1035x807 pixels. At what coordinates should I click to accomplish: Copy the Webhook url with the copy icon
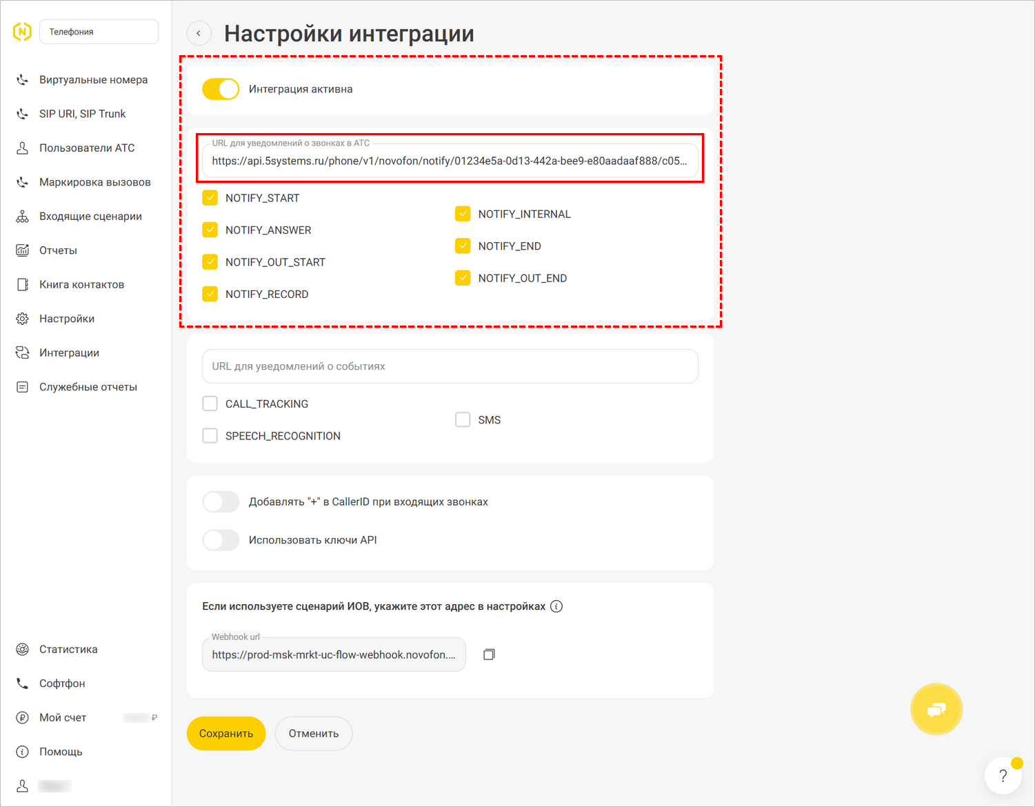tap(489, 653)
